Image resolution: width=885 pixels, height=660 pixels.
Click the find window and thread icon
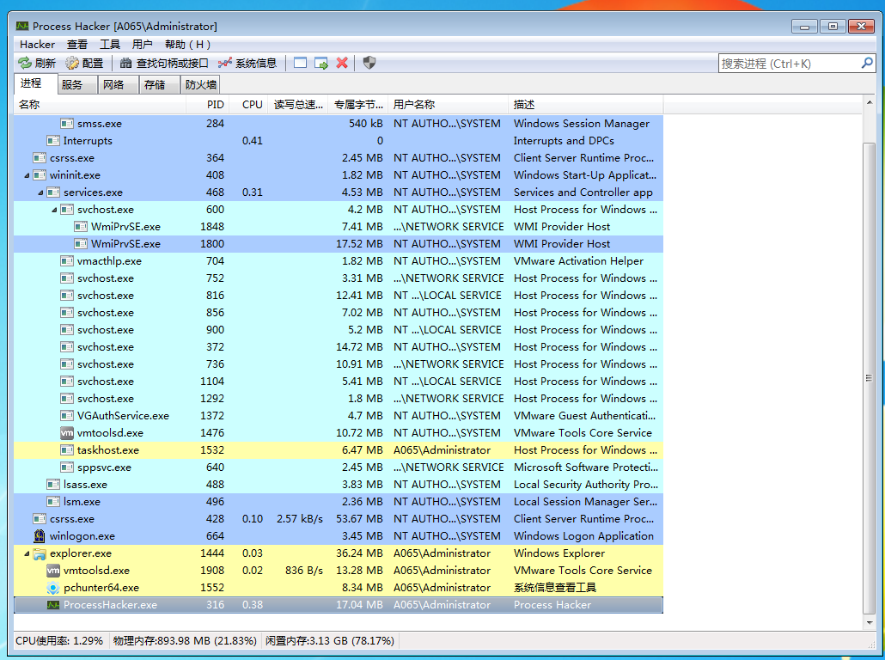pyautogui.click(x=321, y=64)
